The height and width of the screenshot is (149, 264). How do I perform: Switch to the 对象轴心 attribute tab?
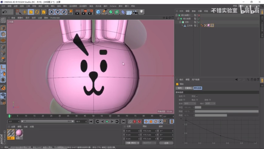tap(188, 88)
